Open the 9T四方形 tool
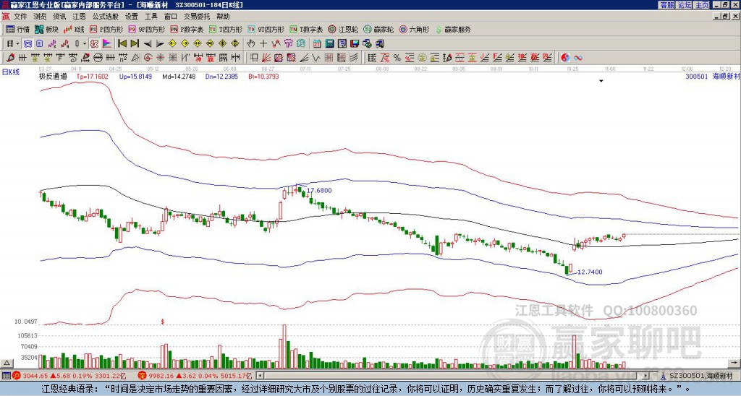This screenshot has height=396, width=741. click(x=266, y=29)
